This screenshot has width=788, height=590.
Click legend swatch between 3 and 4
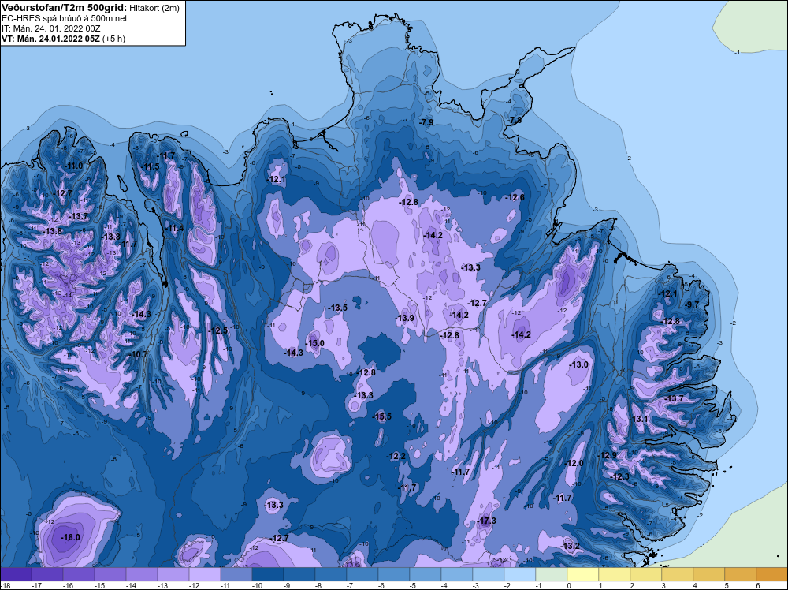tap(678, 574)
